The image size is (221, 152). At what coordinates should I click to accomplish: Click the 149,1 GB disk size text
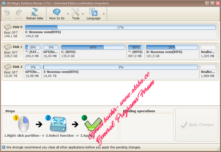(11, 36)
